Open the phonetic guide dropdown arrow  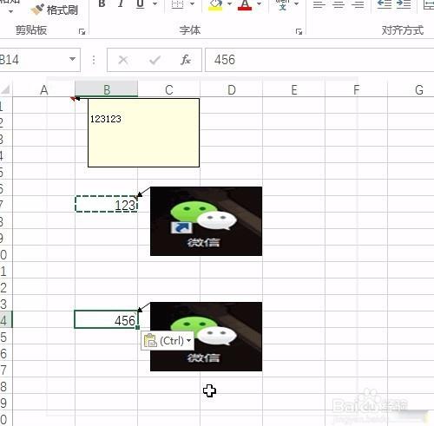point(296,4)
